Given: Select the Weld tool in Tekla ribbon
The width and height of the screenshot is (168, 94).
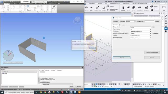Looking at the screenshot, I should coord(97,8).
